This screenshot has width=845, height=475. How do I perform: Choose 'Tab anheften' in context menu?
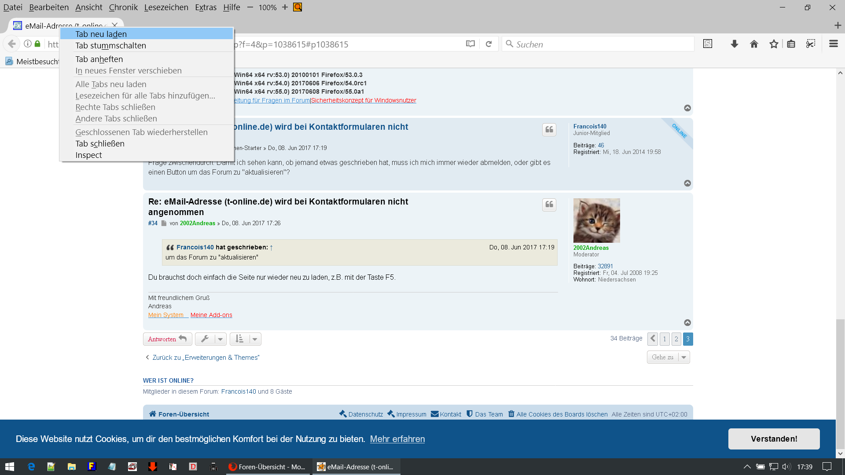pos(99,59)
